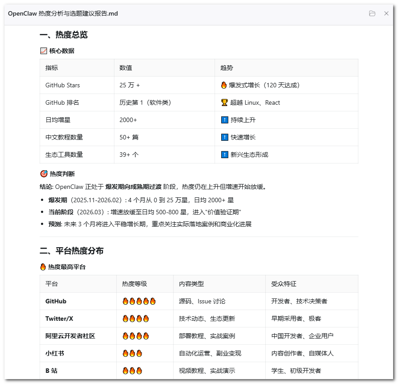Viewport: 398px width, 384px height.
Task: Click the fire icon beside 热度最高平台
Action: point(43,267)
